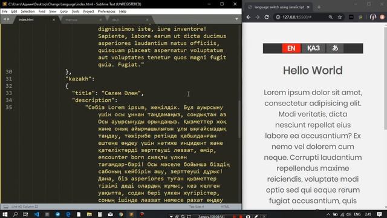Stop the screen recording
This screenshot has width=387, height=218.
click(x=241, y=217)
